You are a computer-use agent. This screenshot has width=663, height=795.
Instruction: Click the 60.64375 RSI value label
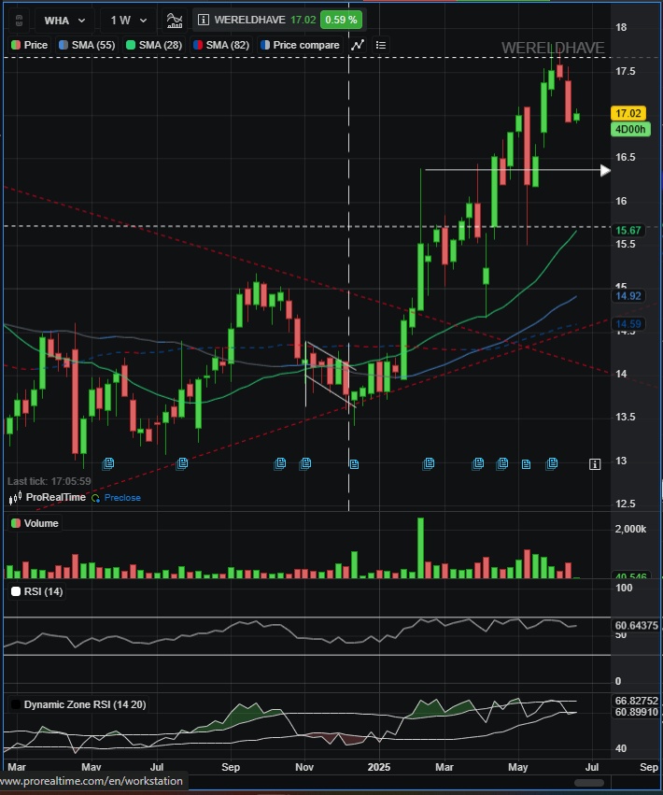pos(636,626)
